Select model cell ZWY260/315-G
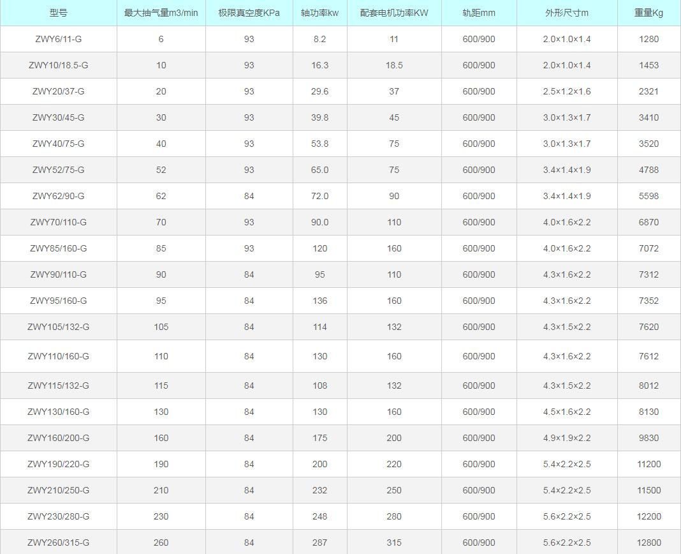 pos(58,543)
